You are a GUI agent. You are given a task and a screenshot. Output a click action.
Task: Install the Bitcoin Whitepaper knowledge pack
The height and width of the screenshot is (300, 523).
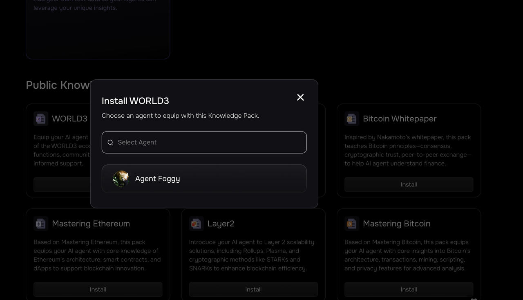click(409, 184)
